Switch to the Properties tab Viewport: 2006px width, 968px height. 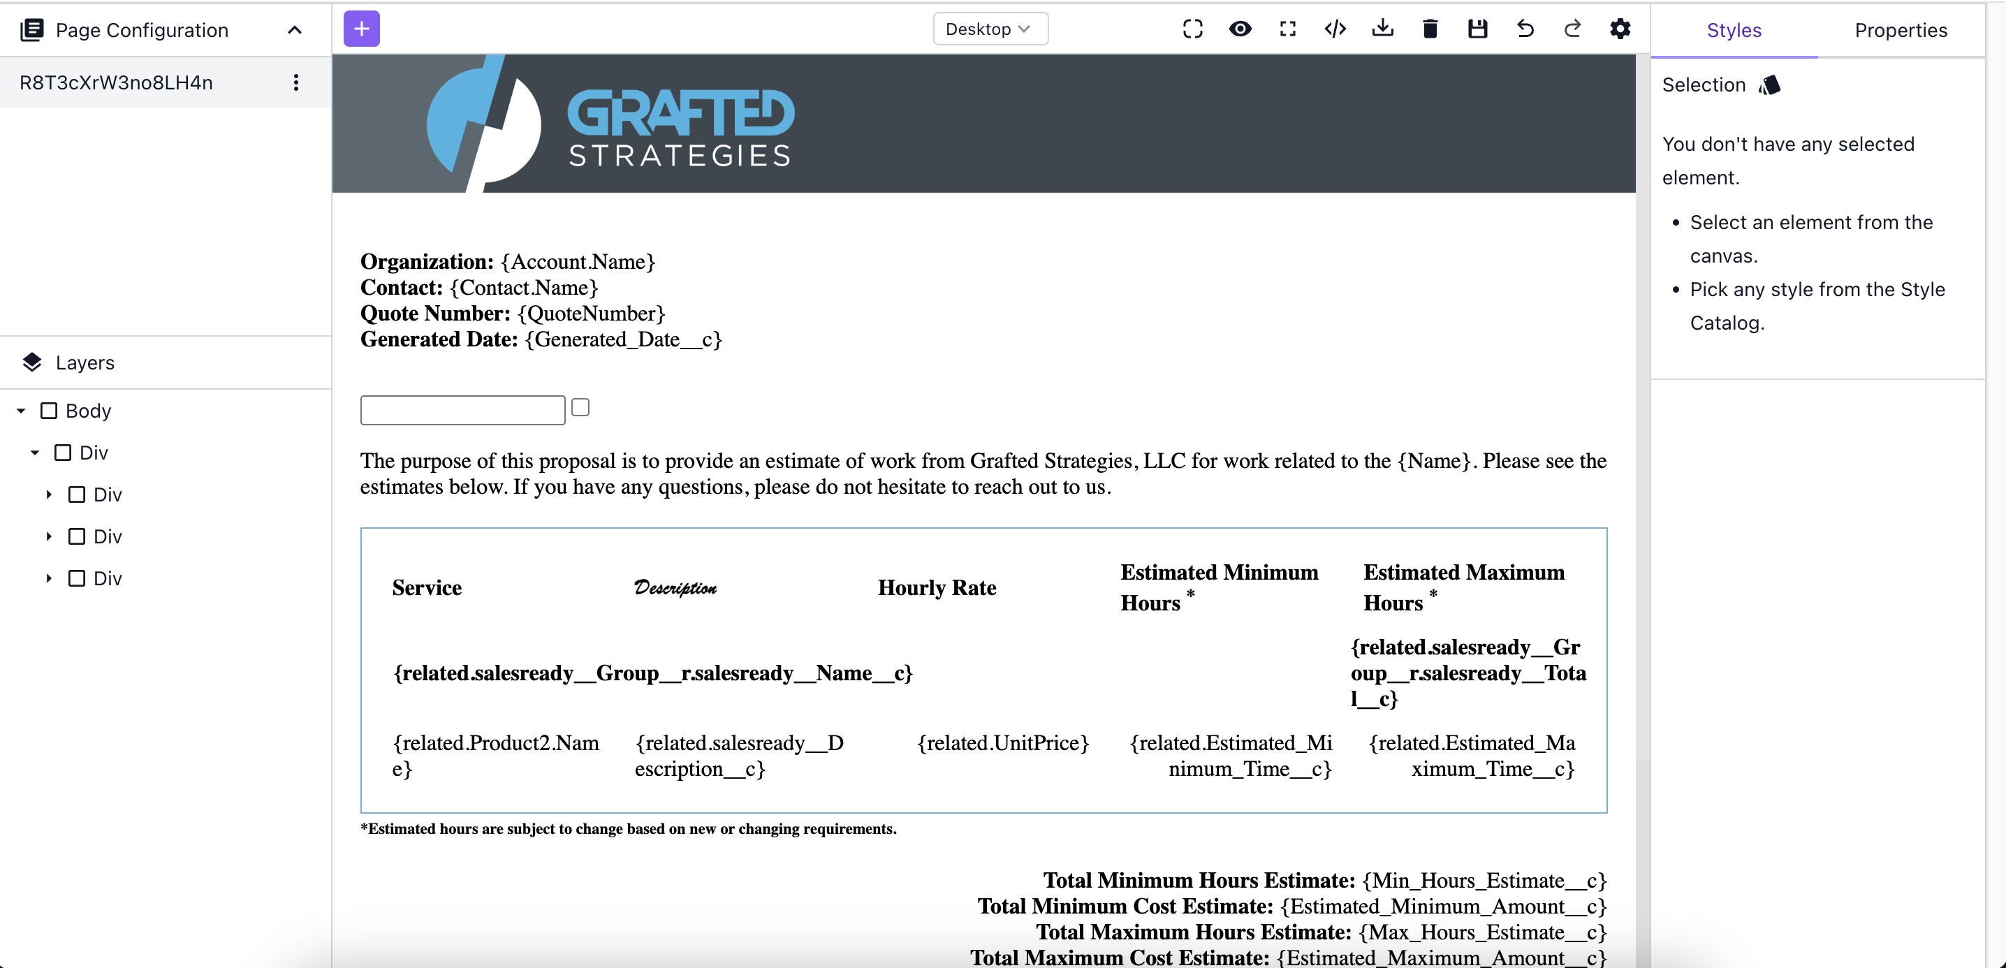tap(1900, 30)
